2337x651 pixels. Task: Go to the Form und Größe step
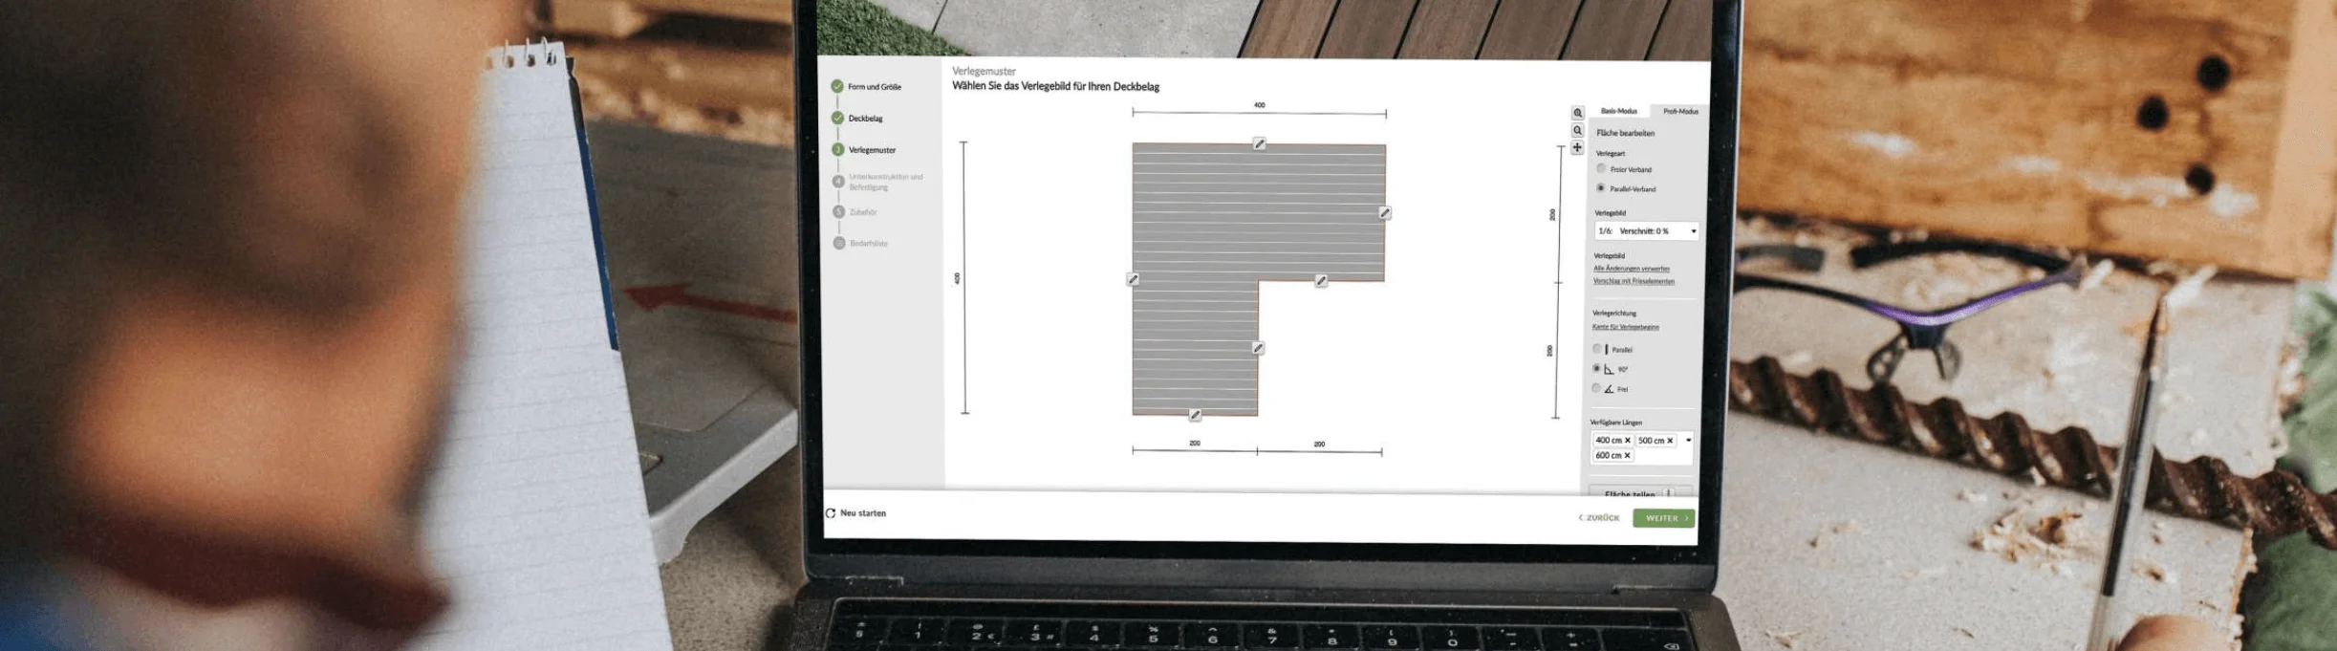click(x=875, y=87)
